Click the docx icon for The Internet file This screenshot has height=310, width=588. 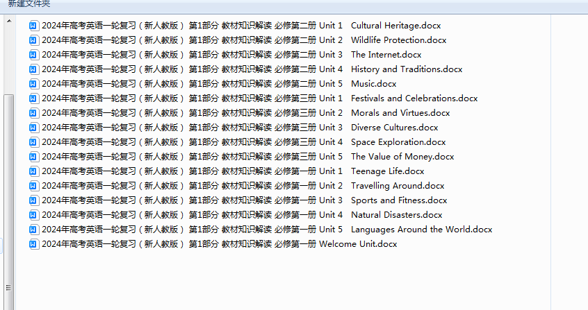pyautogui.click(x=33, y=55)
